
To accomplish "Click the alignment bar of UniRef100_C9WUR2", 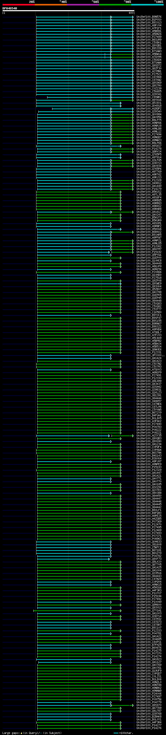I will 90,97.
